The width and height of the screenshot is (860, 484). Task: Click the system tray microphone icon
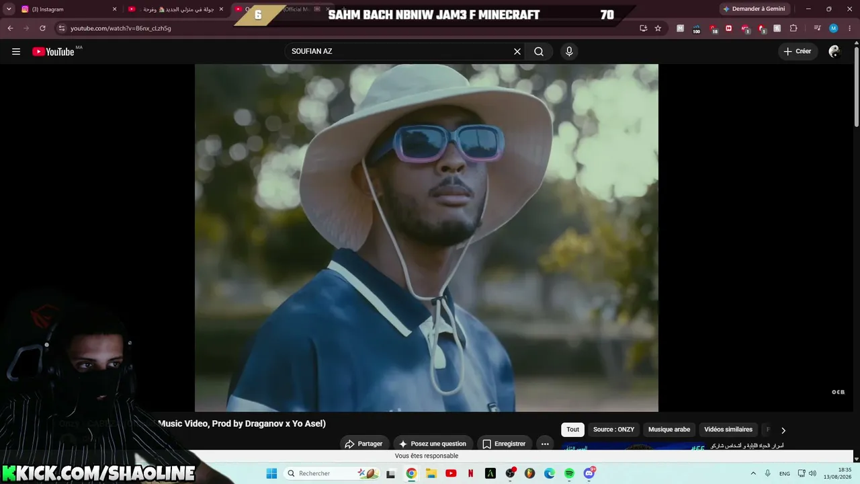click(768, 473)
